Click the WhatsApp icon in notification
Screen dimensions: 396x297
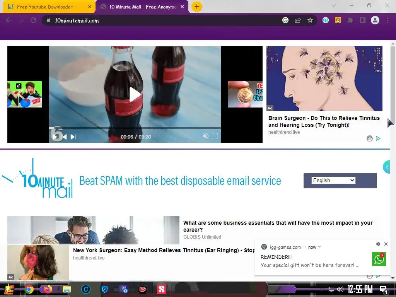[379, 259]
